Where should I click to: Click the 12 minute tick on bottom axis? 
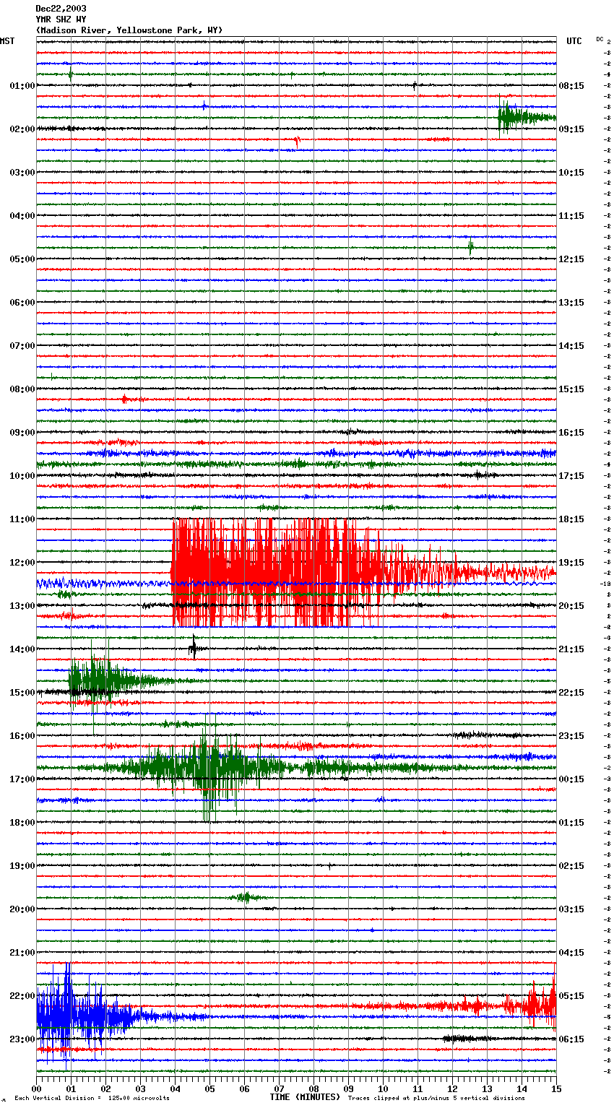[452, 1088]
